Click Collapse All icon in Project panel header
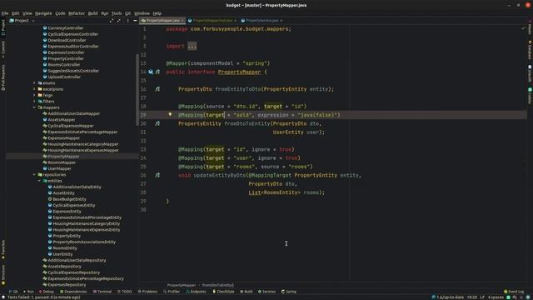This screenshot has width=533, height=300. point(118,21)
